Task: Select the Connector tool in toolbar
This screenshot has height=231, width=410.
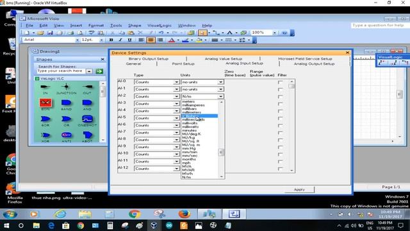Action: click(215, 33)
